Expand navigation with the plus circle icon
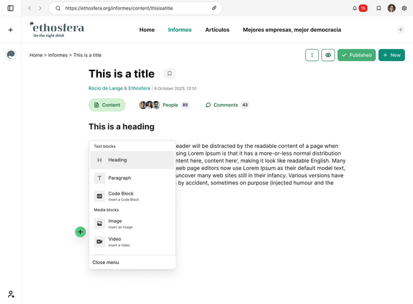This screenshot has height=304, width=413. pos(400,30)
